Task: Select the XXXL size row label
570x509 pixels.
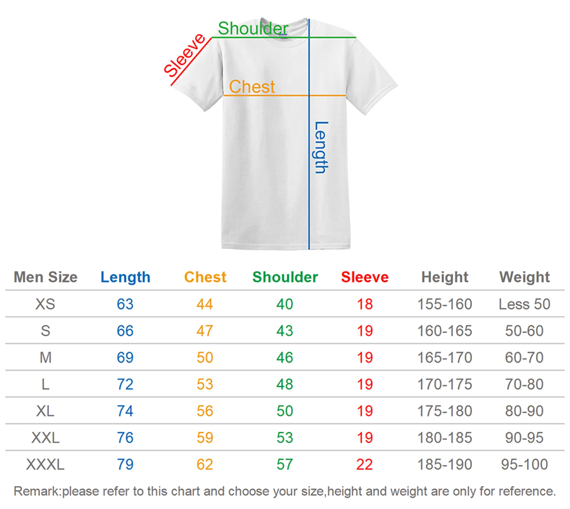Action: click(x=45, y=464)
